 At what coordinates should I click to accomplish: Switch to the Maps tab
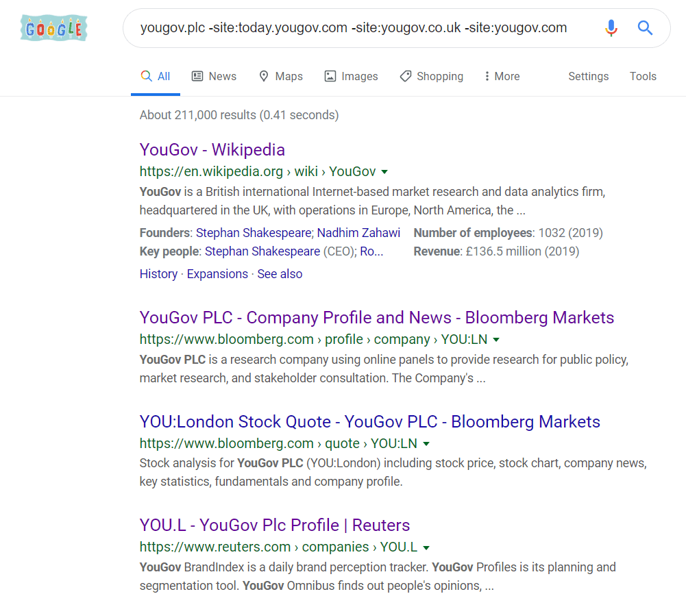click(x=280, y=76)
